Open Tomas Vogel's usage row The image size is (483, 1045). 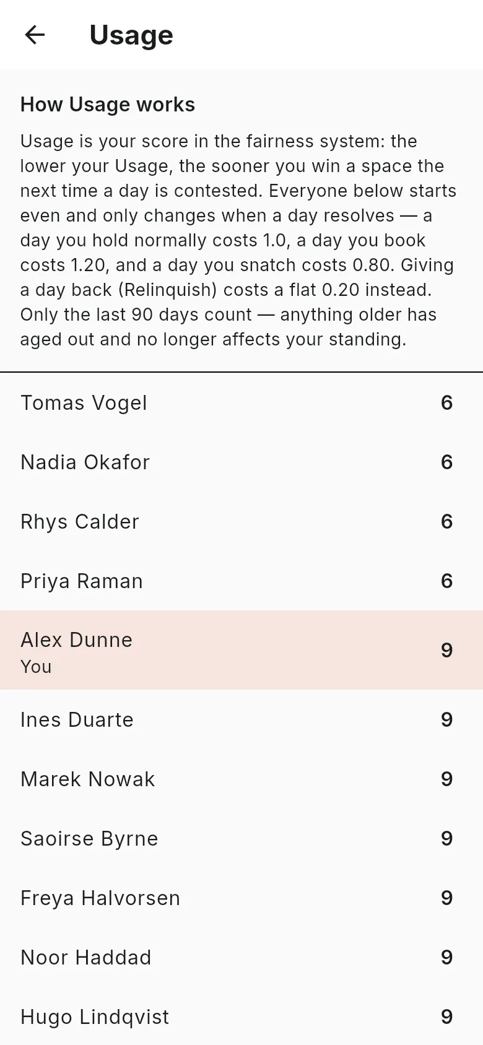(x=241, y=403)
